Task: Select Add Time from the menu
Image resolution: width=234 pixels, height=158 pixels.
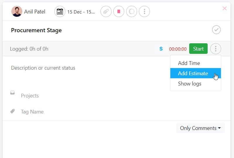Action: tap(189, 63)
